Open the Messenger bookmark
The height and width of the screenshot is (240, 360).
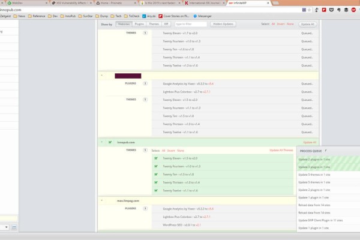[203, 16]
